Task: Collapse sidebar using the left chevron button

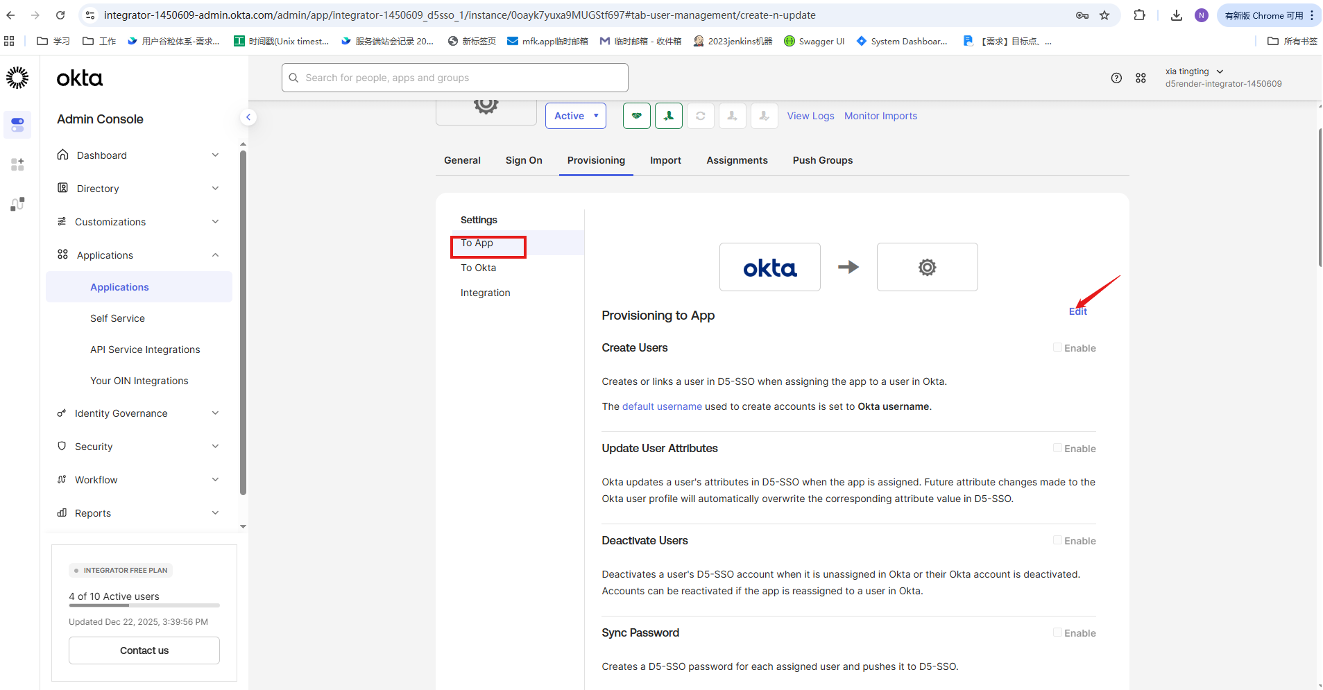Action: point(248,117)
